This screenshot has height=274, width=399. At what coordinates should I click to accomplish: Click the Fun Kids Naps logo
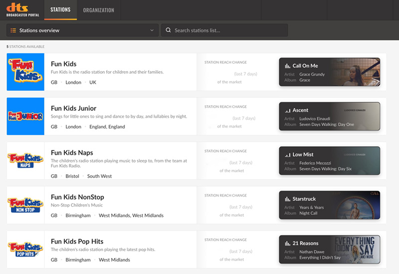(25, 161)
